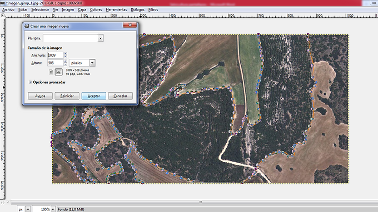Open the Filtros menu
Image resolution: width=378 pixels, height=212 pixels.
(x=153, y=9)
